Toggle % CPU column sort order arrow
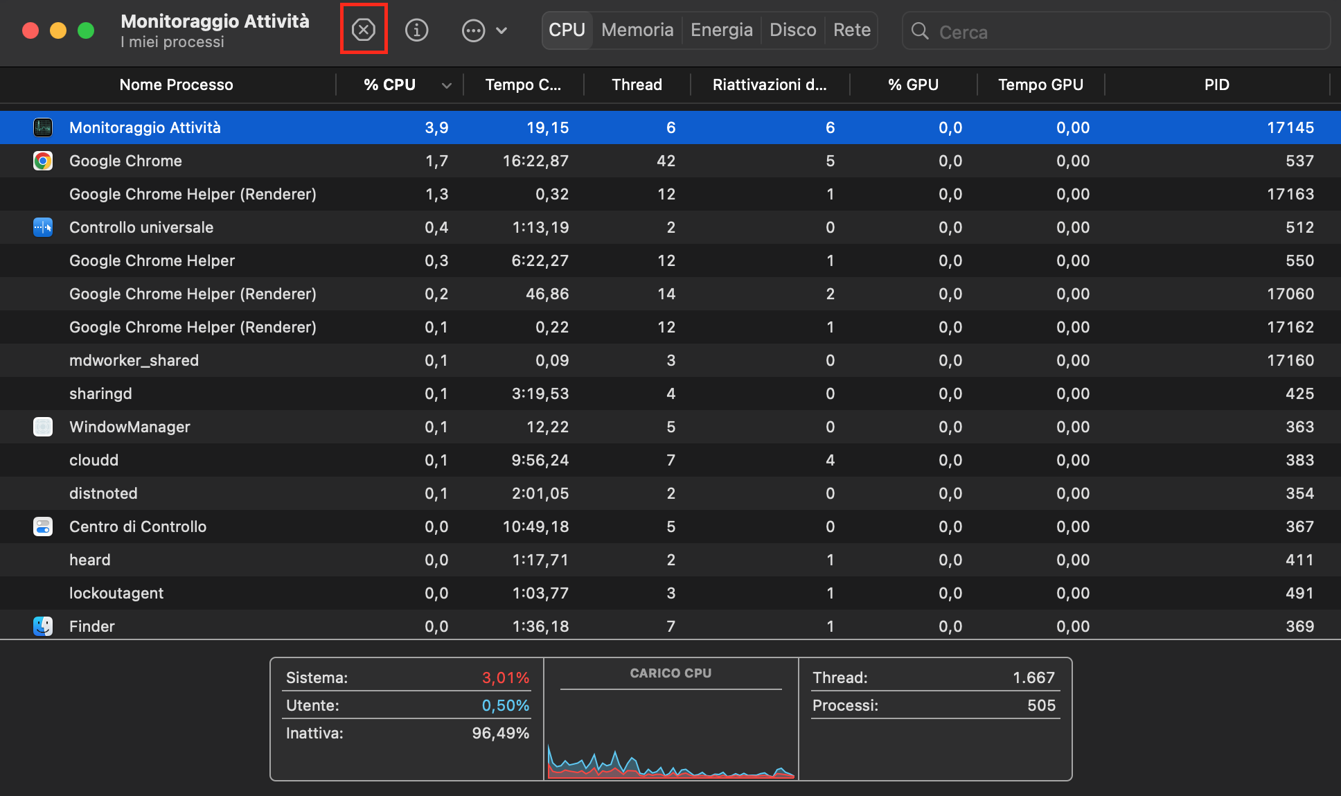This screenshot has width=1341, height=796. pyautogui.click(x=447, y=85)
